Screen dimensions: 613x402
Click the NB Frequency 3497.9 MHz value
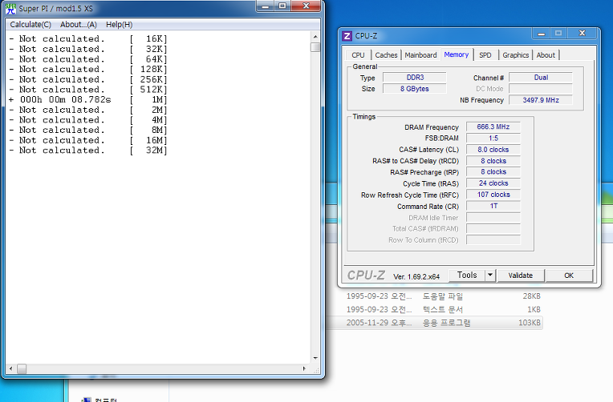coord(541,100)
